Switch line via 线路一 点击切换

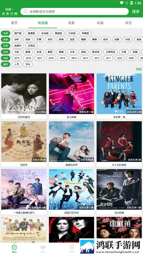(10, 12)
